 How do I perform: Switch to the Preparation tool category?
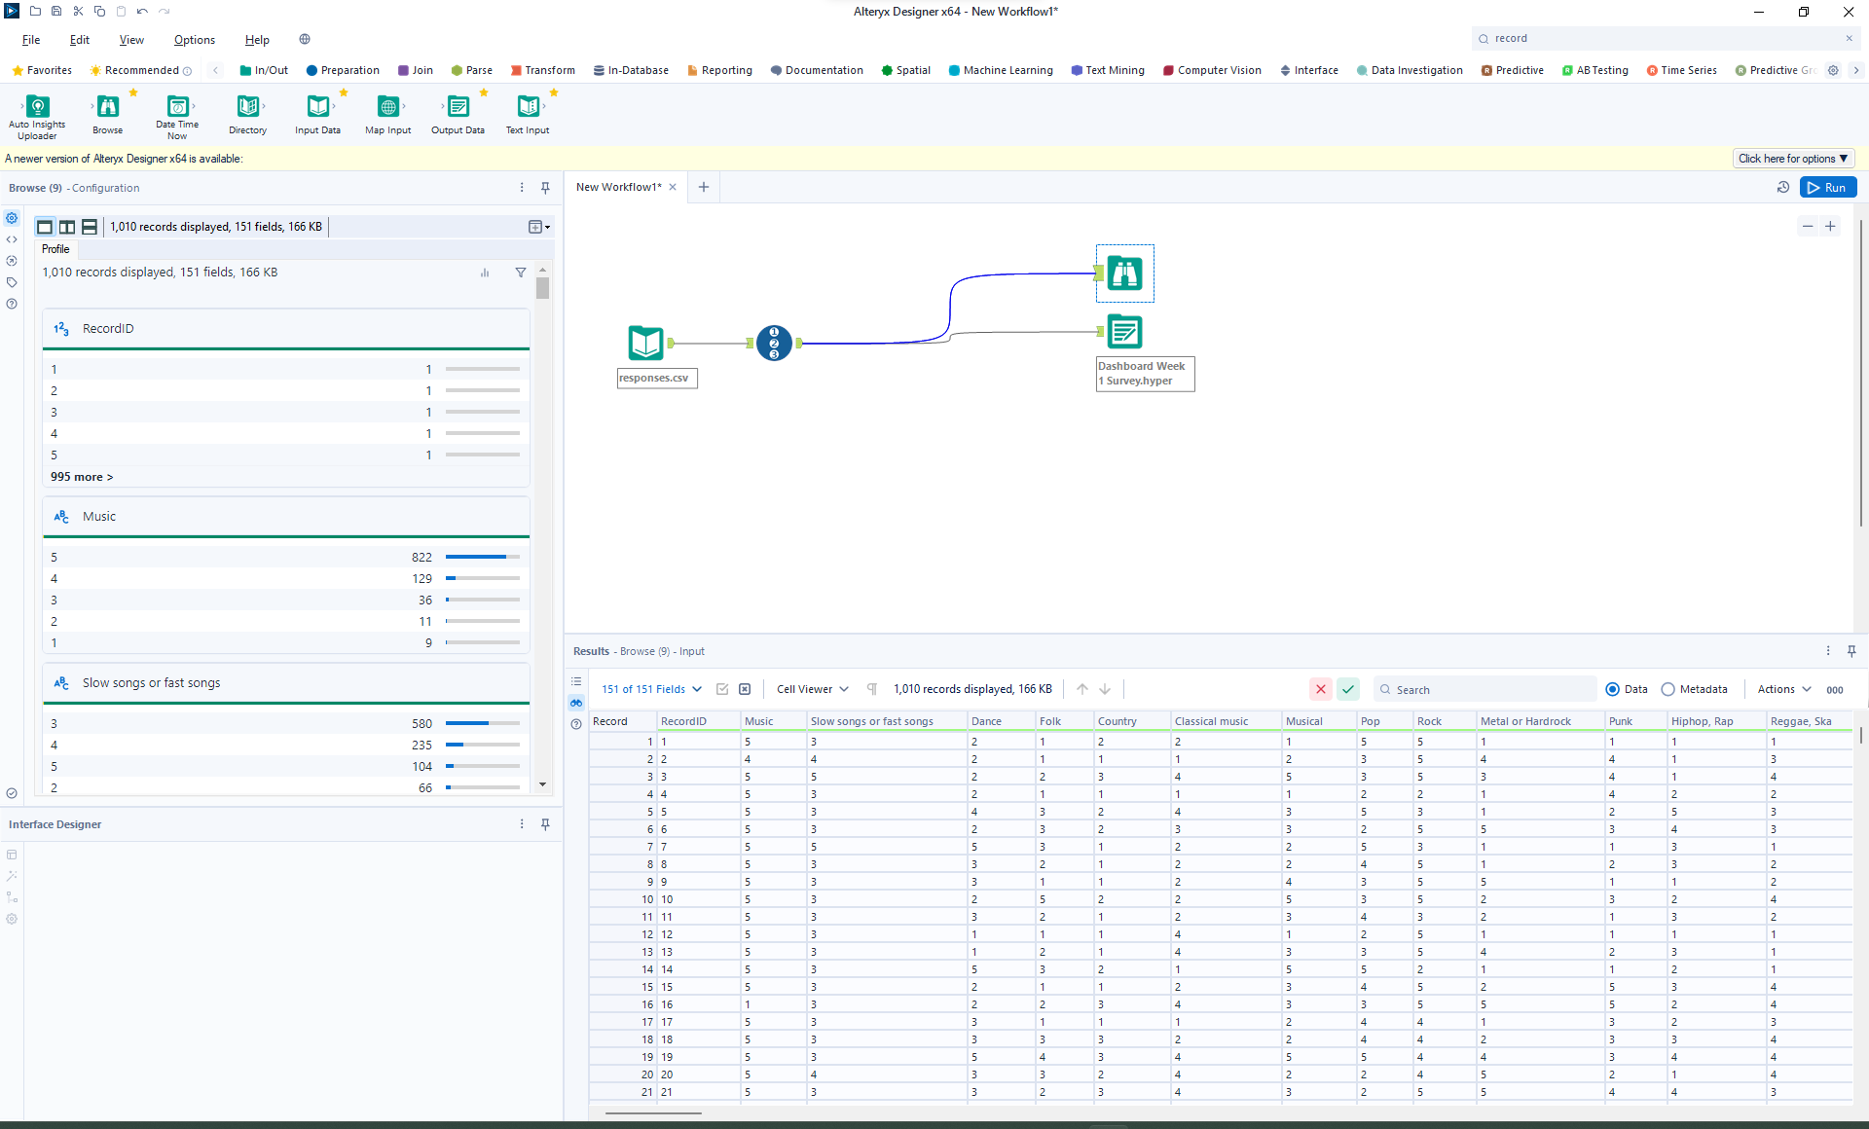[343, 70]
